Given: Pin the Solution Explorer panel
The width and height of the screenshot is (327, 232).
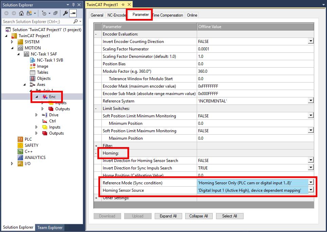Looking at the screenshot, I should click(x=73, y=5).
